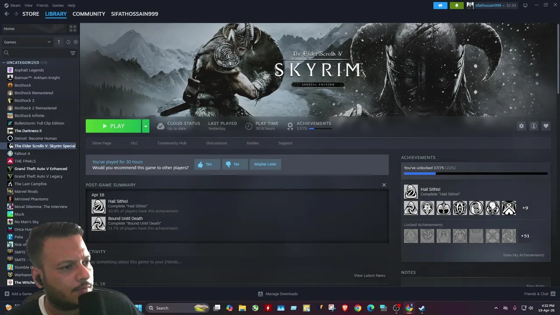
Task: Click the header achievements 17/75 progress bar
Action: pos(320,129)
